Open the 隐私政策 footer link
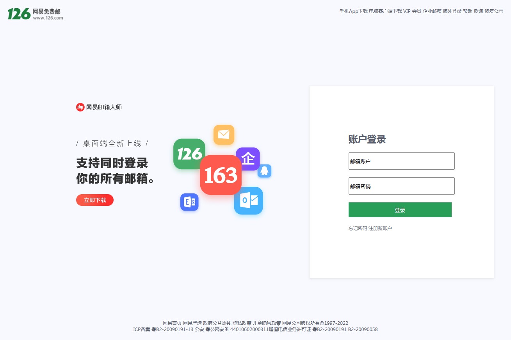Screen dimensions: 511x340 pyautogui.click(x=242, y=323)
